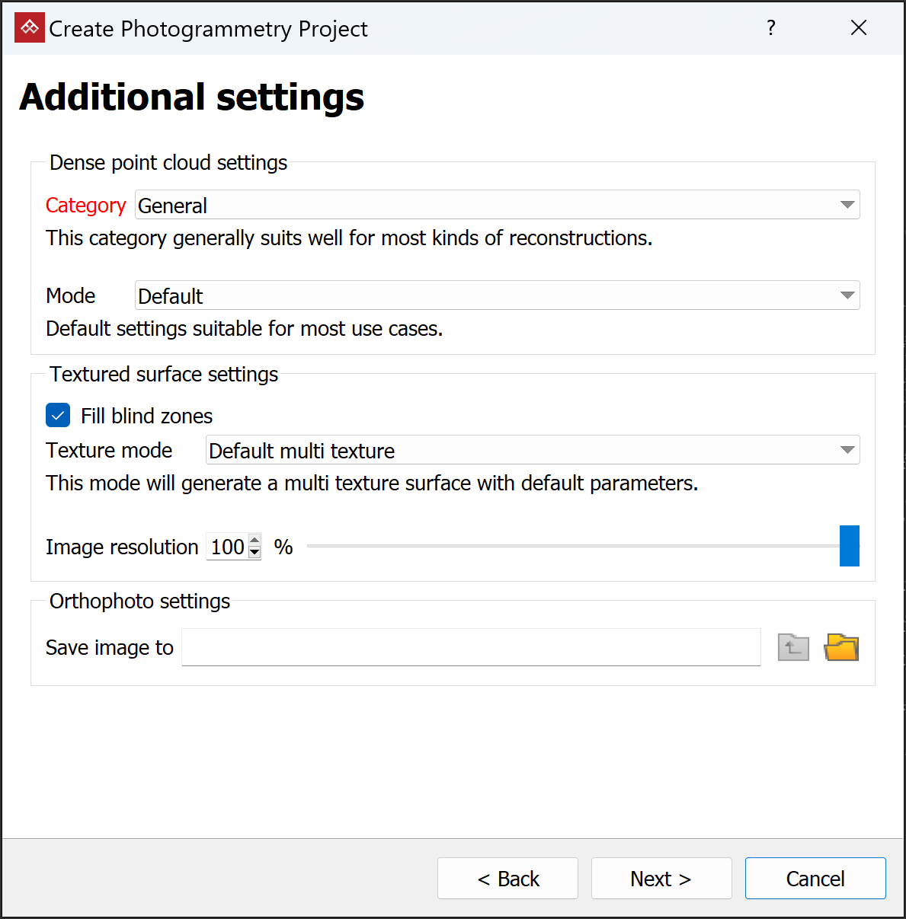Image resolution: width=906 pixels, height=919 pixels.
Task: Click the help question mark button
Action: click(x=771, y=28)
